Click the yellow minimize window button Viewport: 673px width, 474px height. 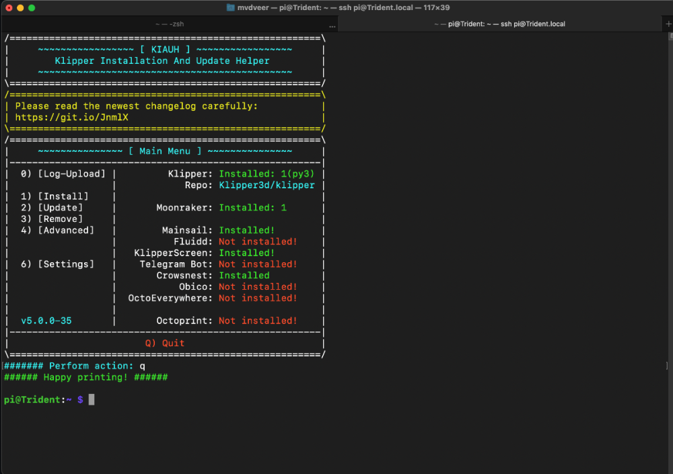point(20,7)
